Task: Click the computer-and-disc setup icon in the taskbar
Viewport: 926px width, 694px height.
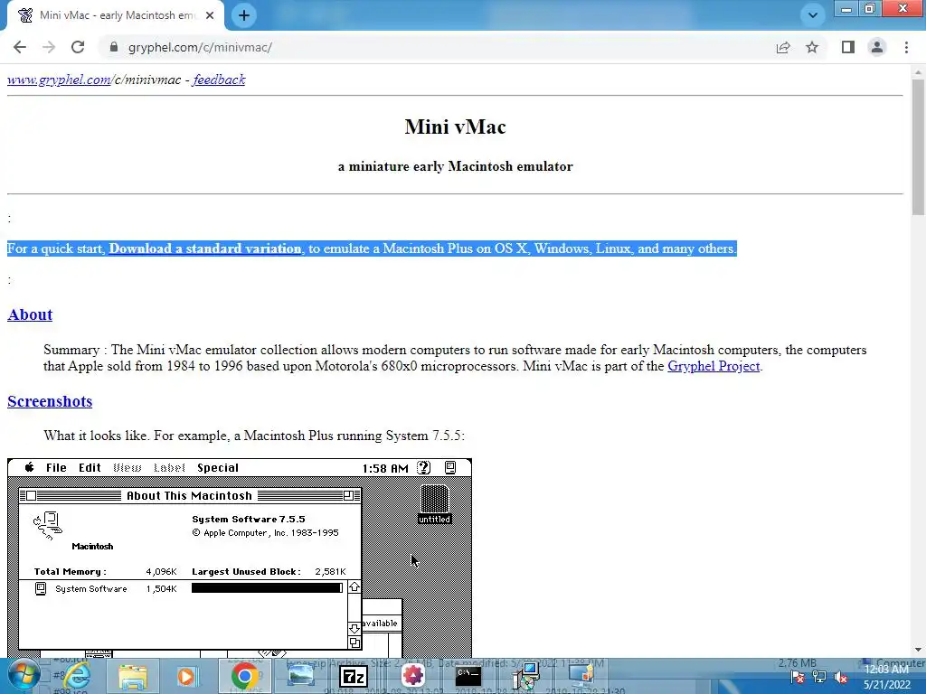Action: (x=525, y=676)
